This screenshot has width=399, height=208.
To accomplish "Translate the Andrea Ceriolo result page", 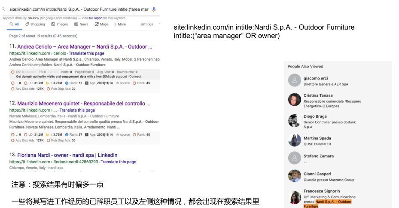I will (x=86, y=53).
